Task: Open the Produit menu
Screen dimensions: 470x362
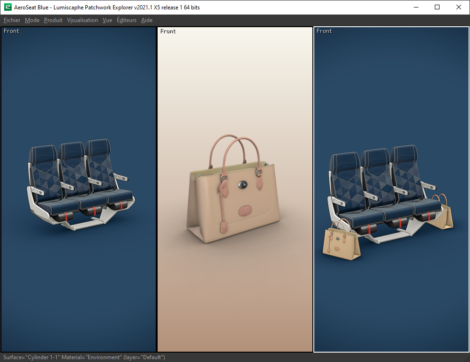Action: (x=53, y=20)
